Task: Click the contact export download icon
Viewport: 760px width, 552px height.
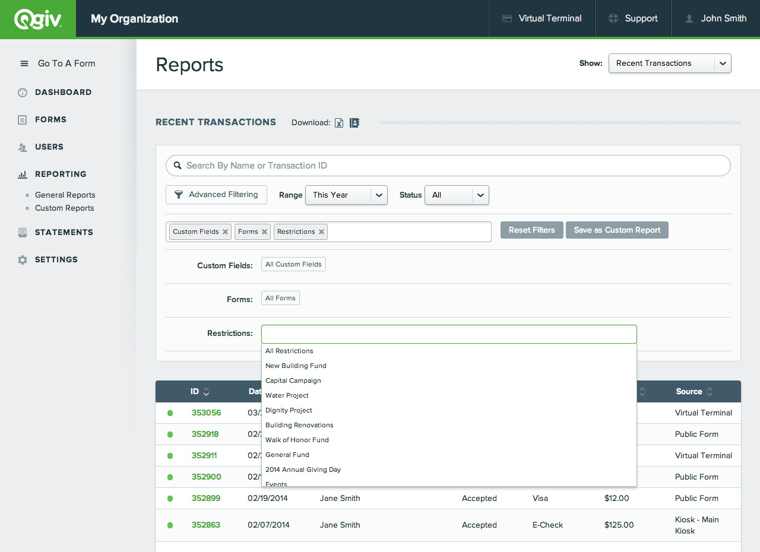Action: 354,122
